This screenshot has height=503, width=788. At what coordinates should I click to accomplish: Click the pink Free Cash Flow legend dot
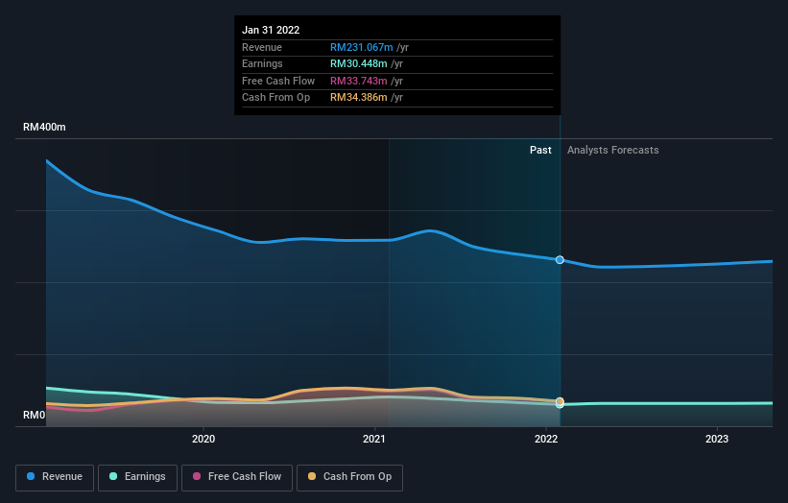click(197, 476)
